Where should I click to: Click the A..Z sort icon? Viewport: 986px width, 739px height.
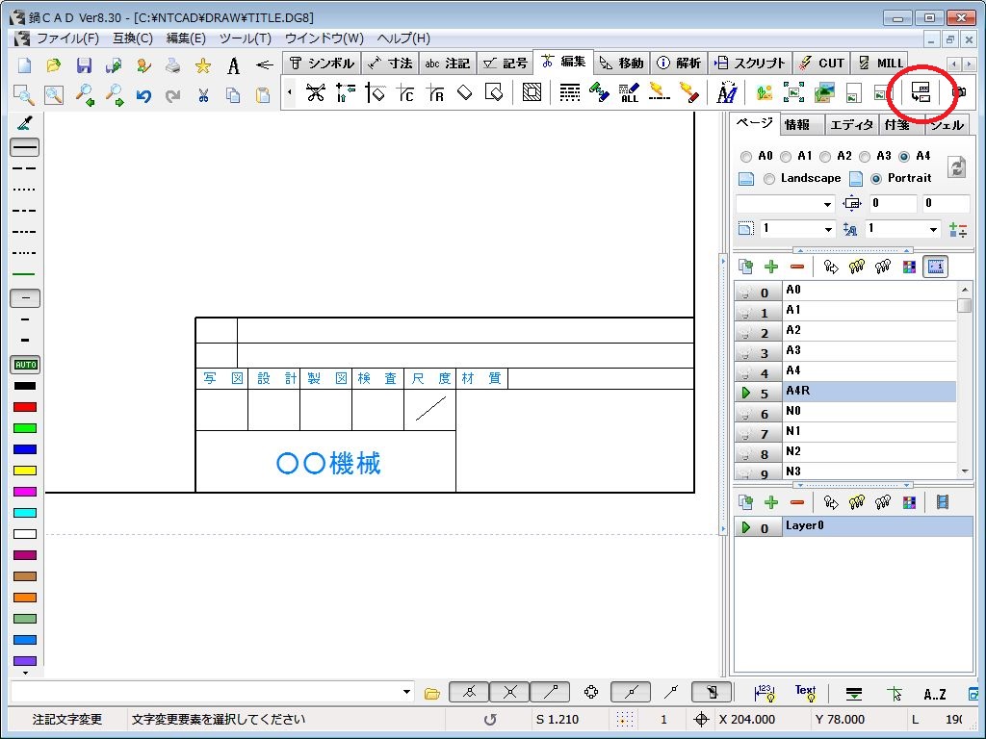tap(935, 694)
